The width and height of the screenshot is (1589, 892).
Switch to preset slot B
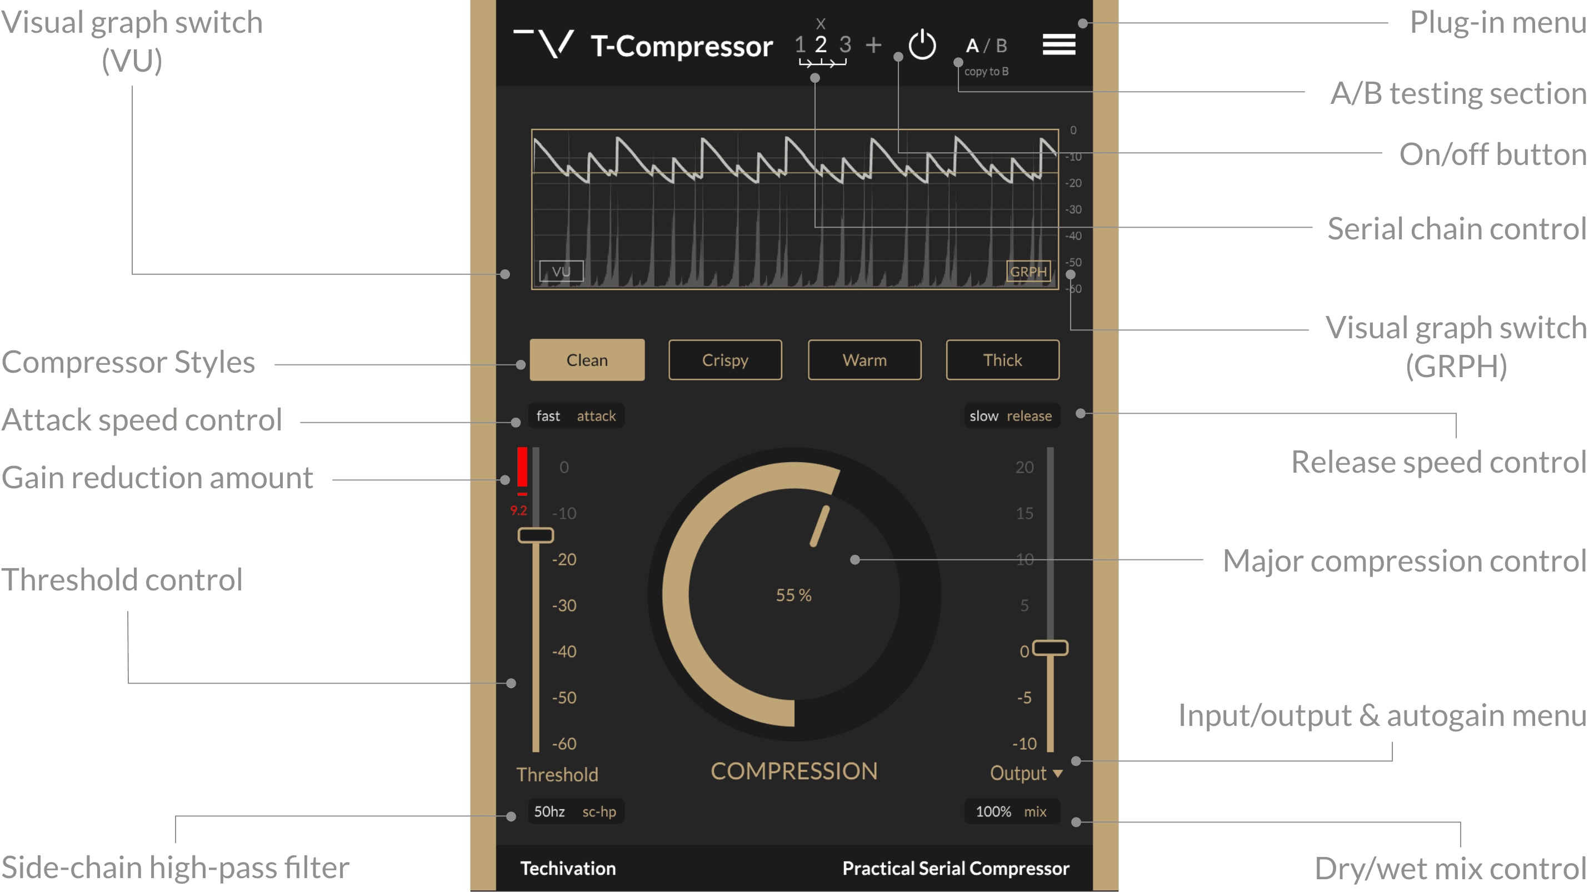pyautogui.click(x=1002, y=46)
